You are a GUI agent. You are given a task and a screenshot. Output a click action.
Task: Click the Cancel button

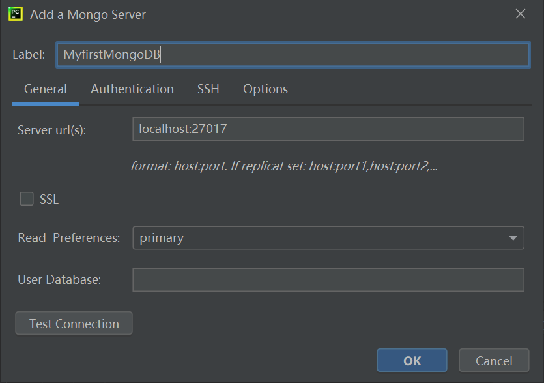(494, 360)
